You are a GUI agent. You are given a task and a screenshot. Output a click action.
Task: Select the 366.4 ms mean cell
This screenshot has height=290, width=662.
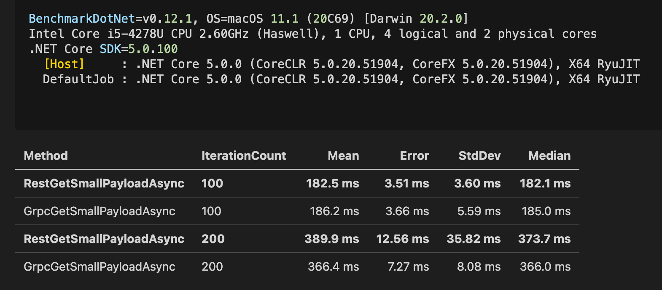pos(333,266)
